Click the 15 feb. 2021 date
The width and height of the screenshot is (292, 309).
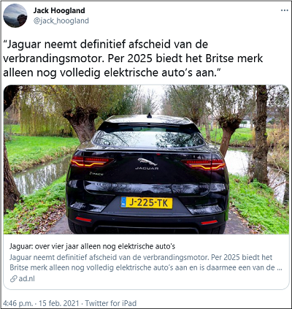pos(58,303)
